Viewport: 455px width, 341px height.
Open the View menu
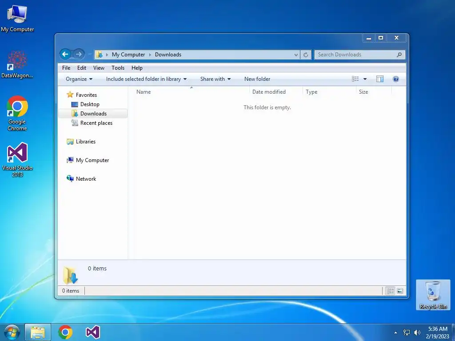coord(99,68)
